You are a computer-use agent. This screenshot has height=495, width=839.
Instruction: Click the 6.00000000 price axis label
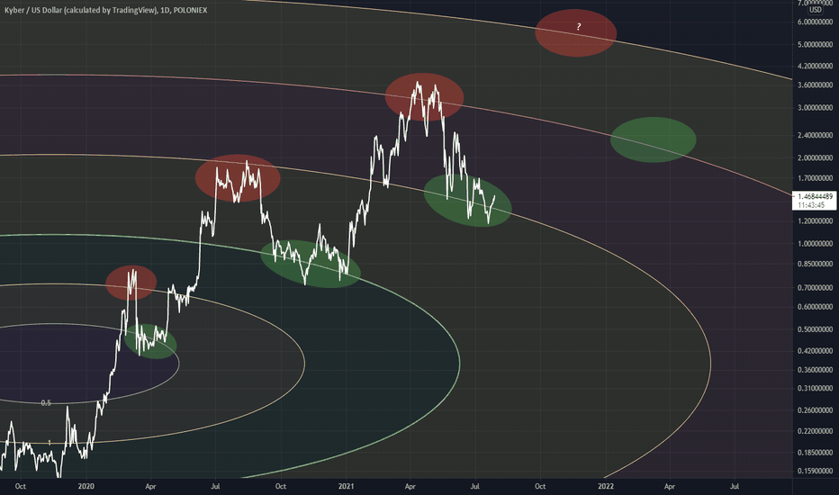click(x=815, y=22)
